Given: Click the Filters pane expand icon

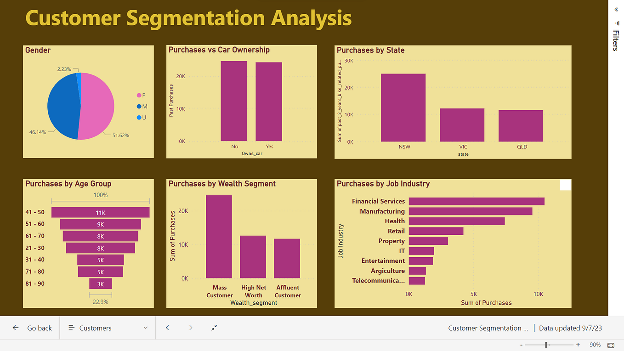Looking at the screenshot, I should pyautogui.click(x=616, y=23).
